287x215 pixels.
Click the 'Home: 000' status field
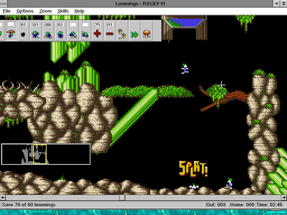pyautogui.click(x=242, y=205)
